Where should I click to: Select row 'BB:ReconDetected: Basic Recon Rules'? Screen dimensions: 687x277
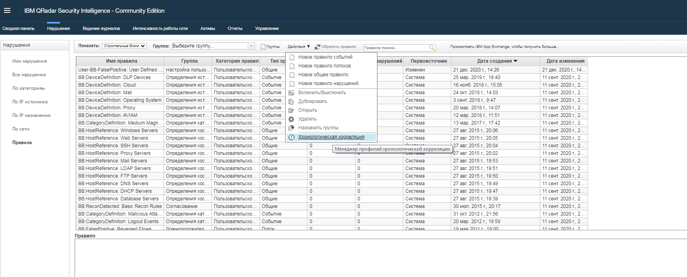pyautogui.click(x=332, y=206)
